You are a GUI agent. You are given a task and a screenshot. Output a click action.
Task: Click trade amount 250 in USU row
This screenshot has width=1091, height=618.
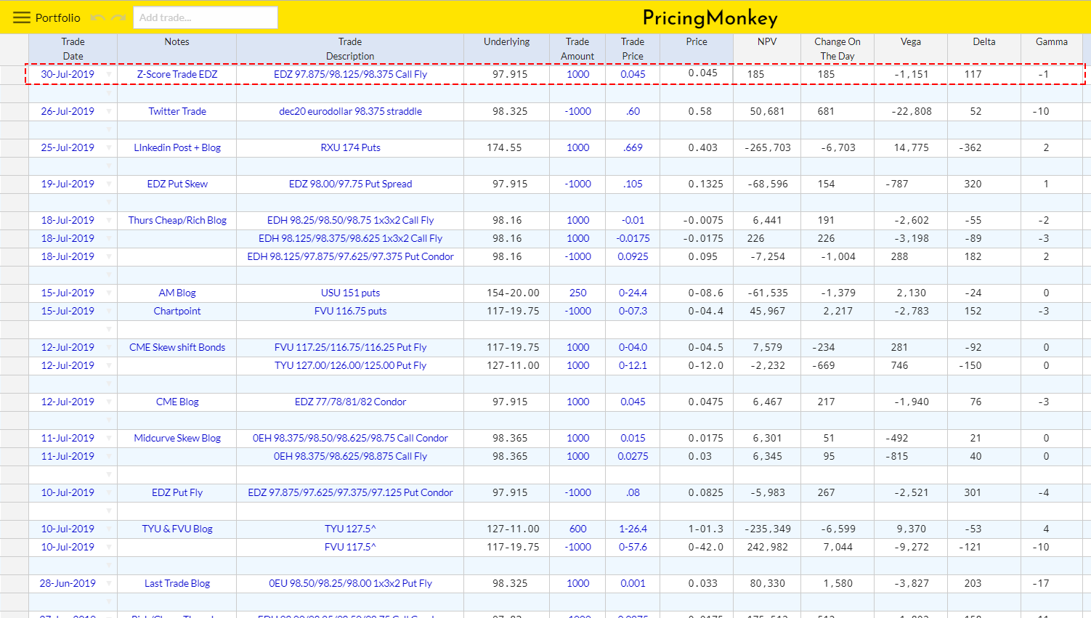pos(577,293)
